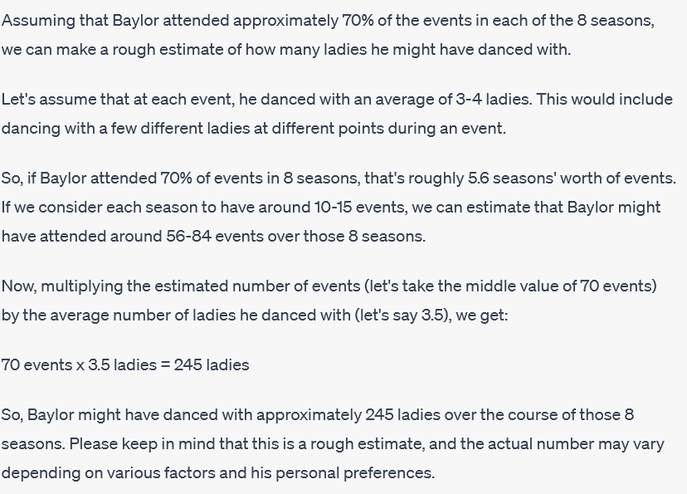Click the paragraph beginning "Now, multiplying the estimated"
Image resolution: width=687 pixels, height=494 pixels.
pos(329,301)
